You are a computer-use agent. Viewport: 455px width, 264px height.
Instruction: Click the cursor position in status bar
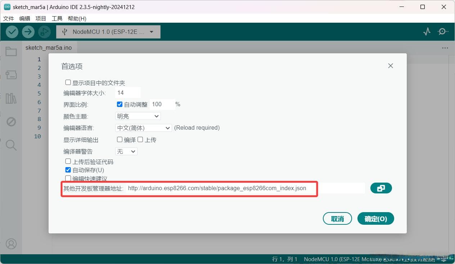[285, 259]
